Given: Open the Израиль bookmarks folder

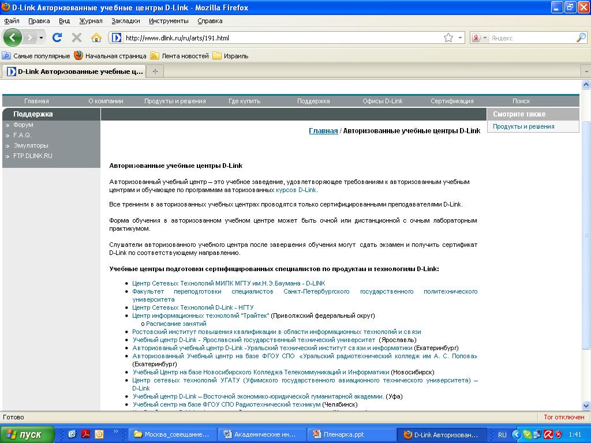Looking at the screenshot, I should click(x=230, y=56).
